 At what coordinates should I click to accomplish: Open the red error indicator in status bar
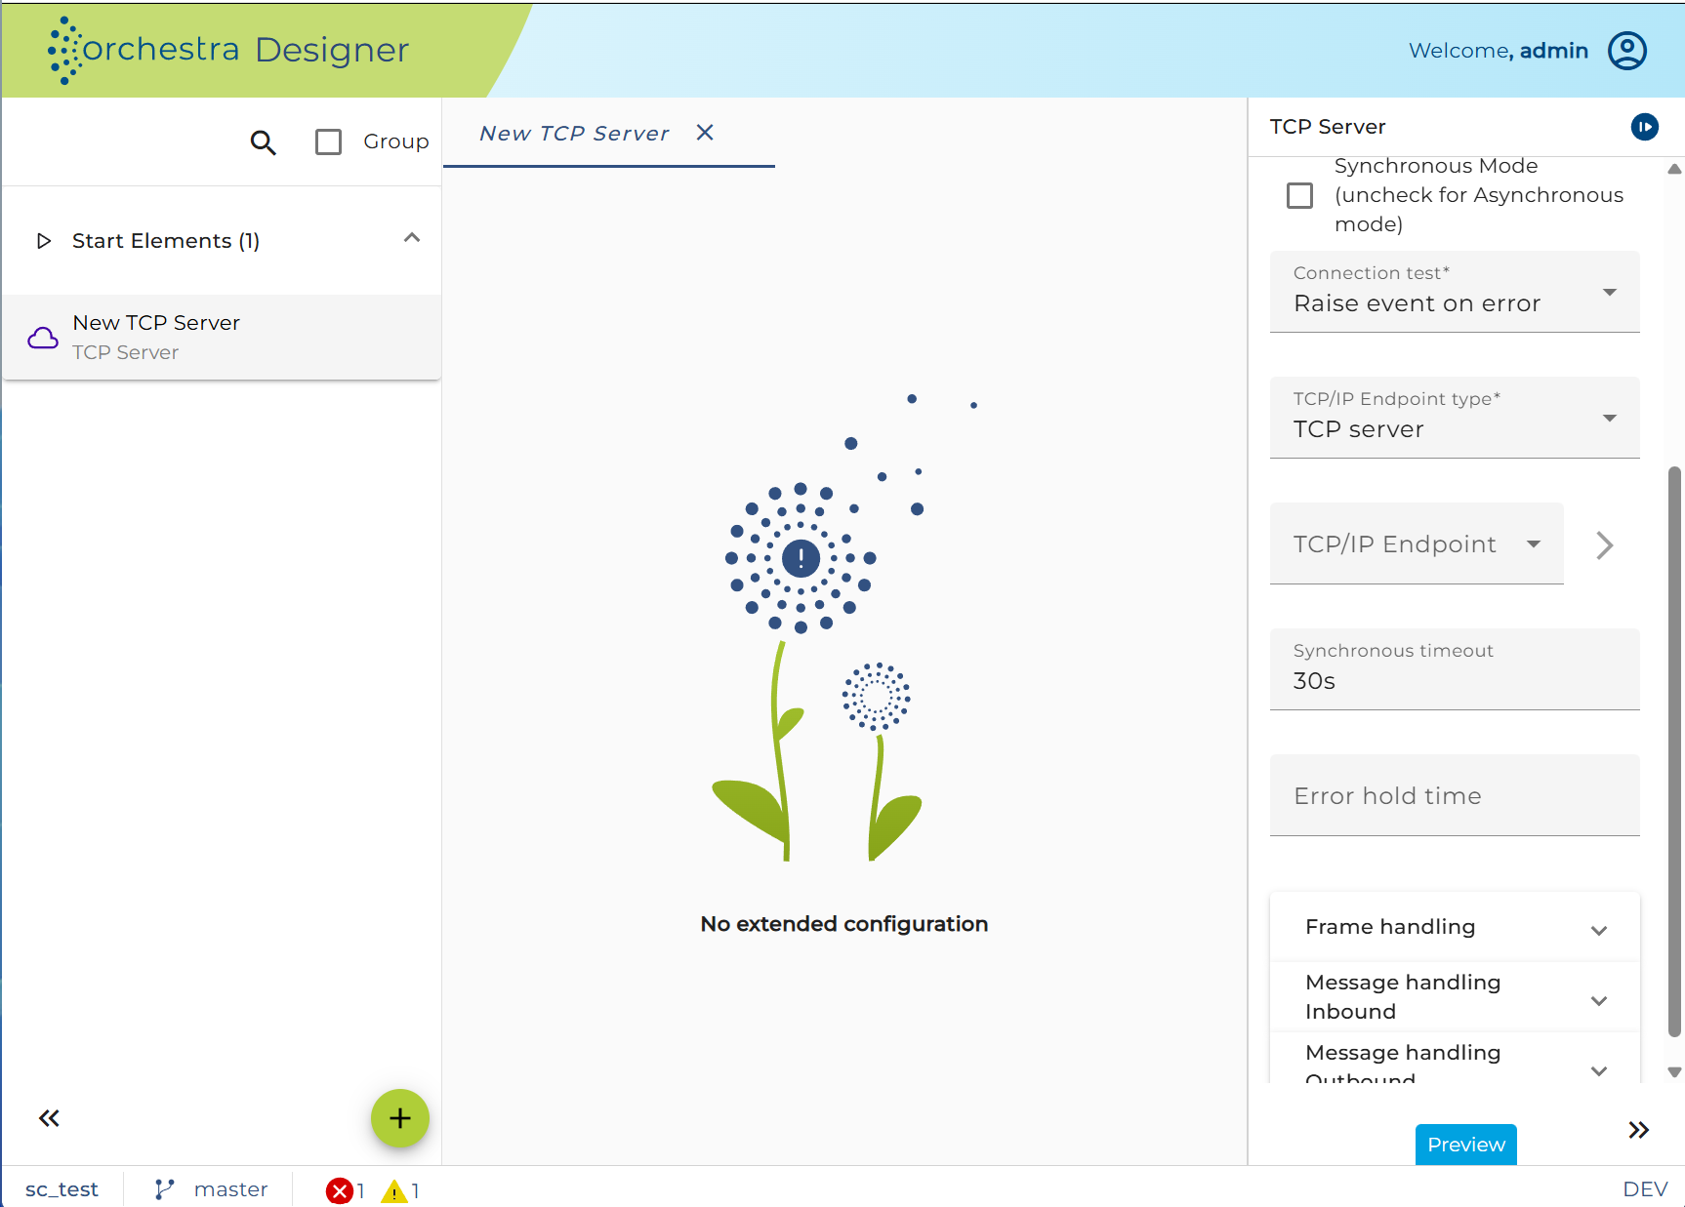[345, 1190]
